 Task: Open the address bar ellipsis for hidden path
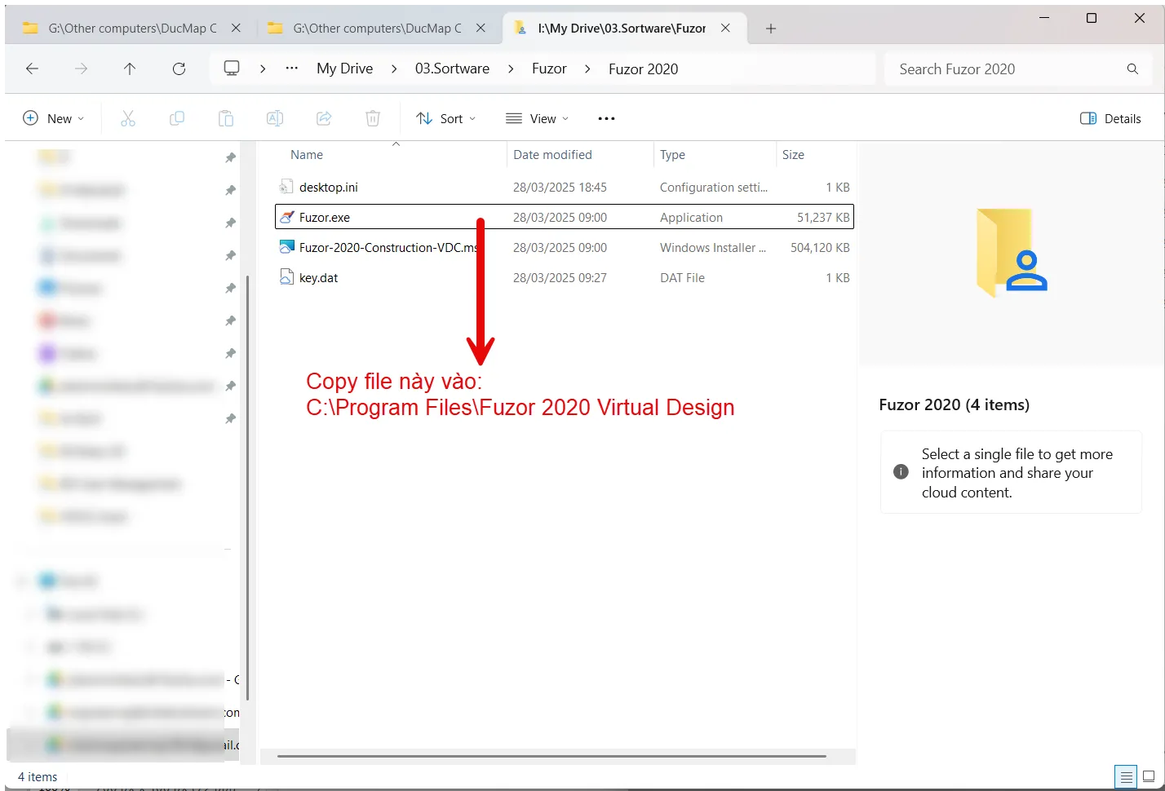291,68
